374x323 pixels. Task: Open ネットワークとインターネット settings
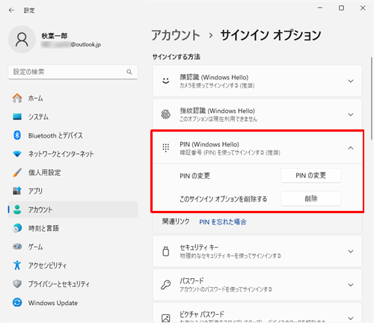73,154
